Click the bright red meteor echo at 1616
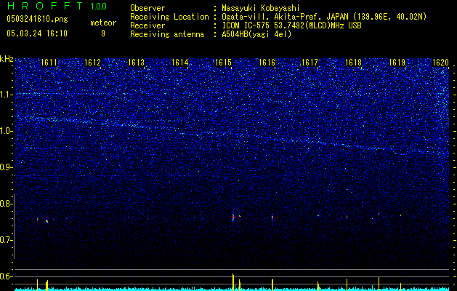Image resolution: width=457 pixels, height=291 pixels. 272,217
